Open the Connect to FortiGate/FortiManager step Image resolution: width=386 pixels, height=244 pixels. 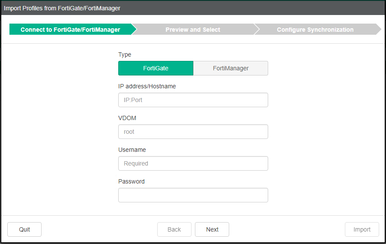[70, 30]
